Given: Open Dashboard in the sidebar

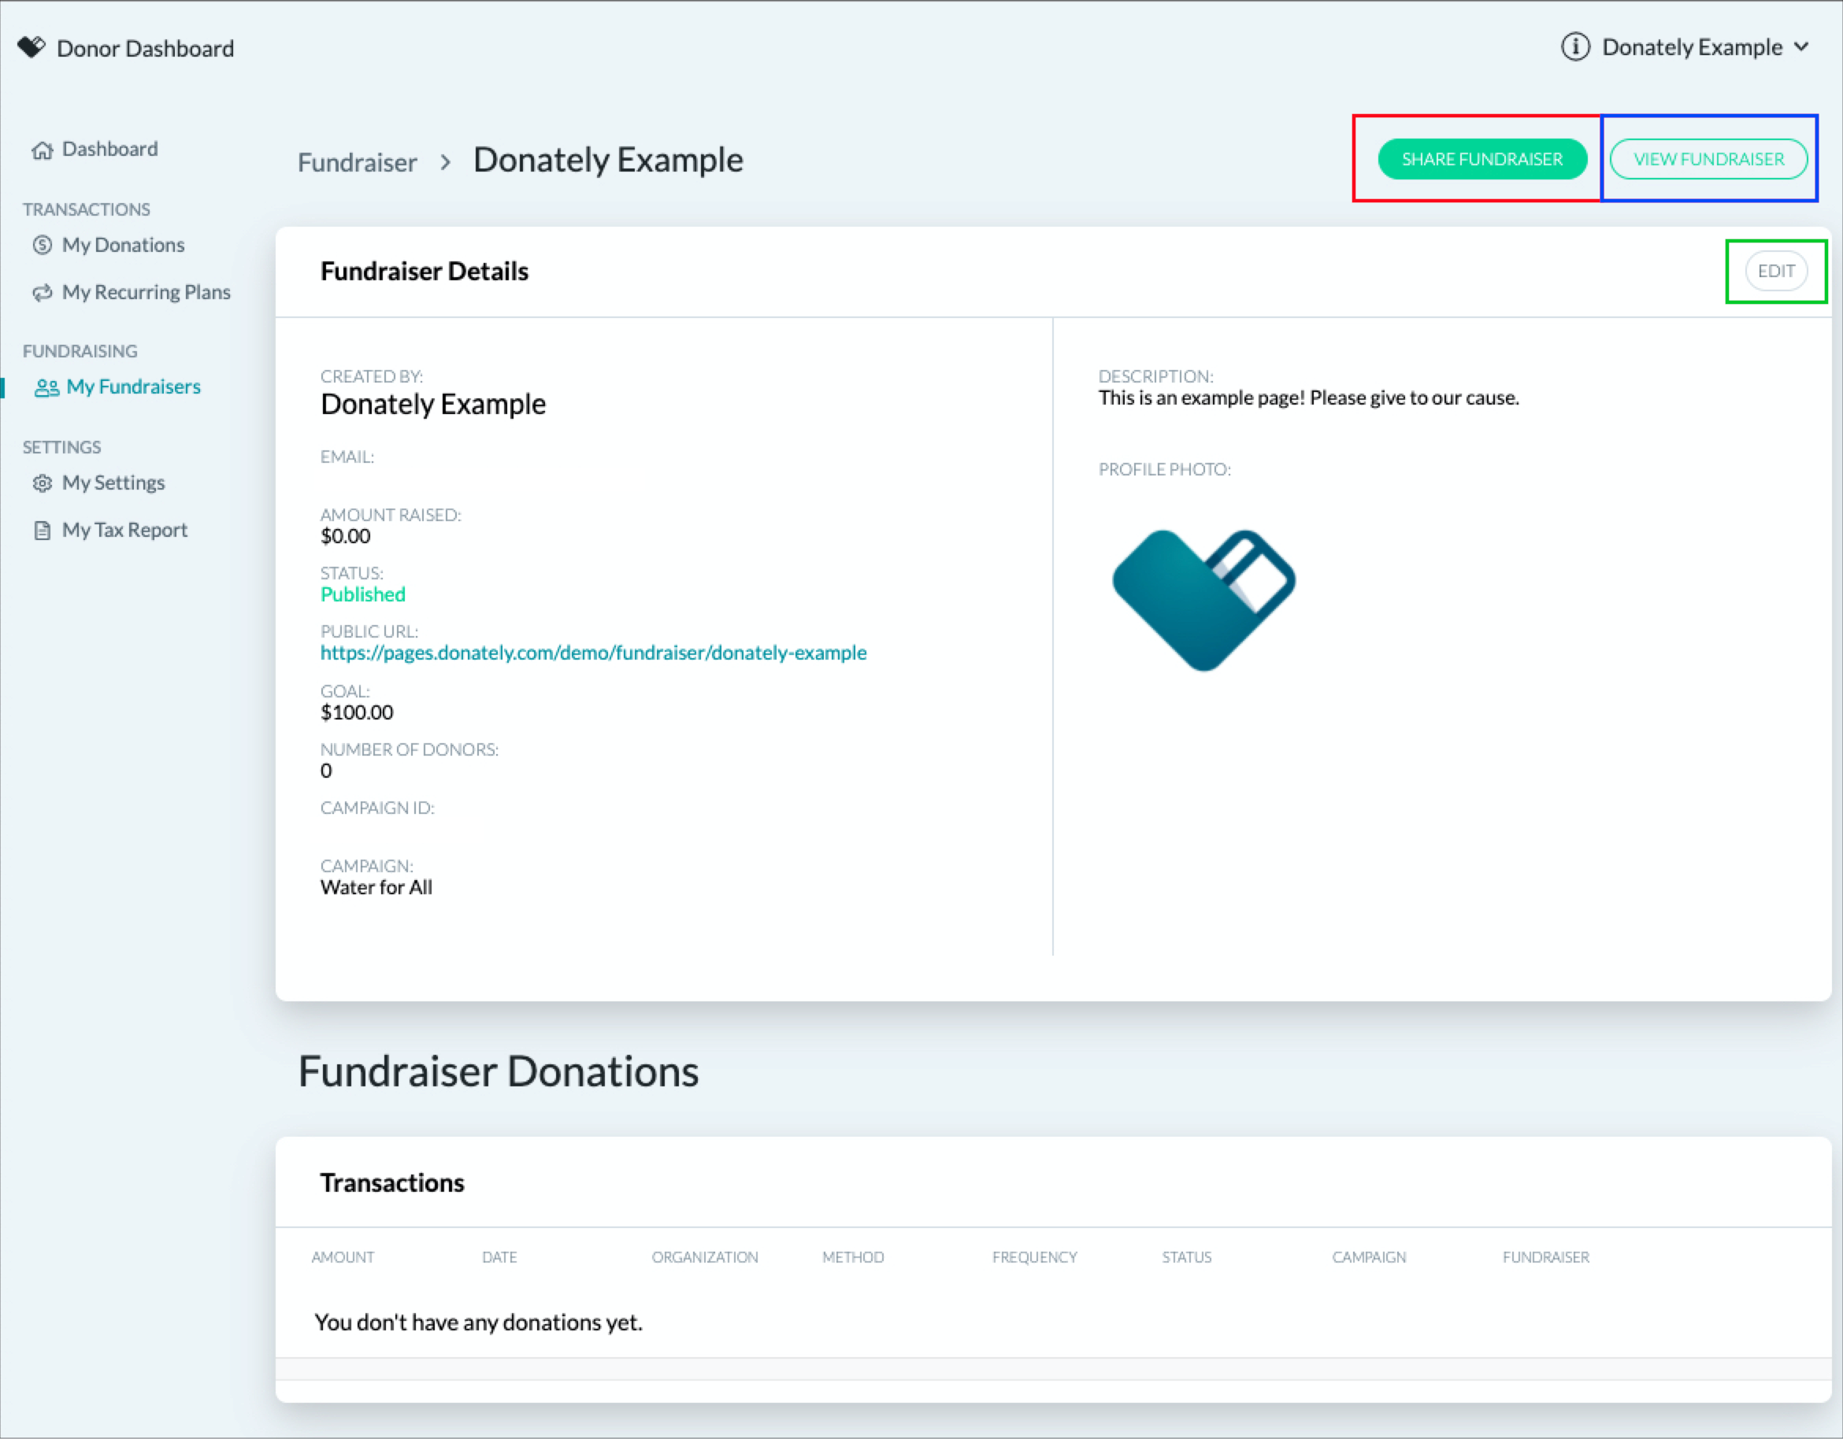Looking at the screenshot, I should pyautogui.click(x=109, y=150).
